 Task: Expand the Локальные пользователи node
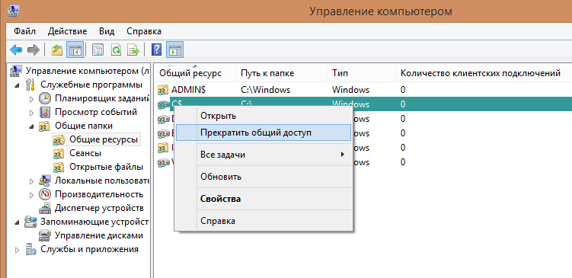[32, 181]
